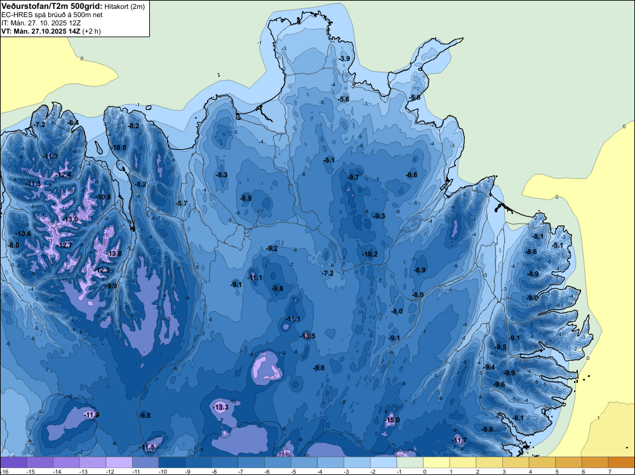Click the -8.3 temperature label
The width and height of the screenshot is (635, 475).
(222, 175)
